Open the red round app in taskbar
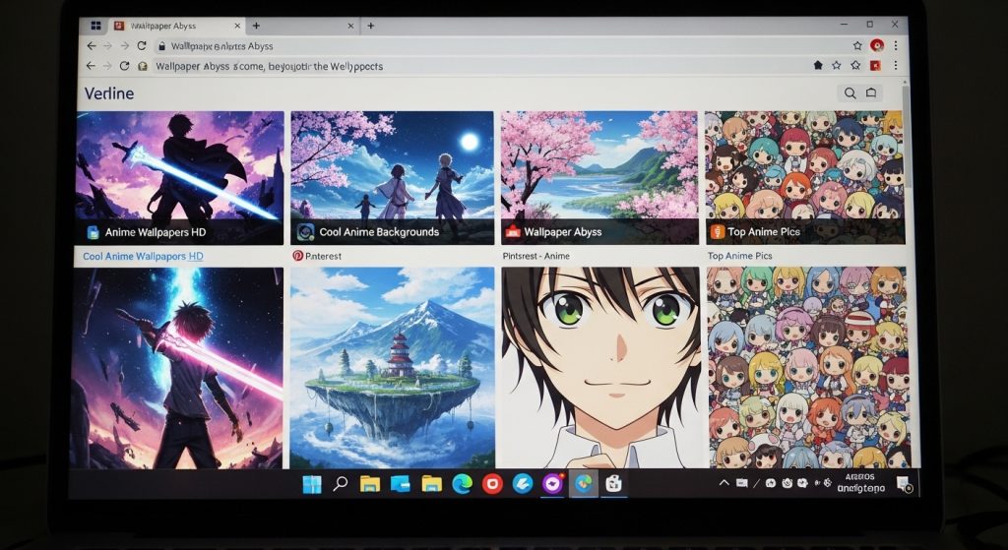The image size is (1008, 550). click(x=492, y=484)
